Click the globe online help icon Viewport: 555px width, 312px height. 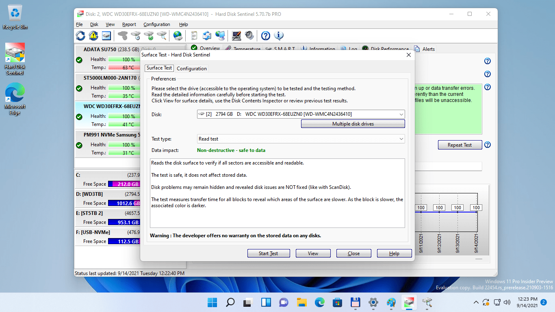177,36
